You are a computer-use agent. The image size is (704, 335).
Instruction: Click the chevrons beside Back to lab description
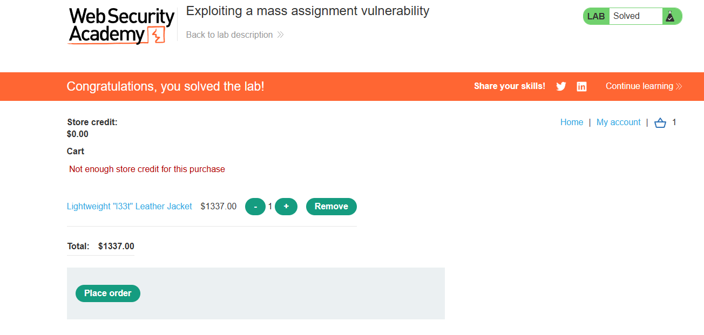click(280, 35)
